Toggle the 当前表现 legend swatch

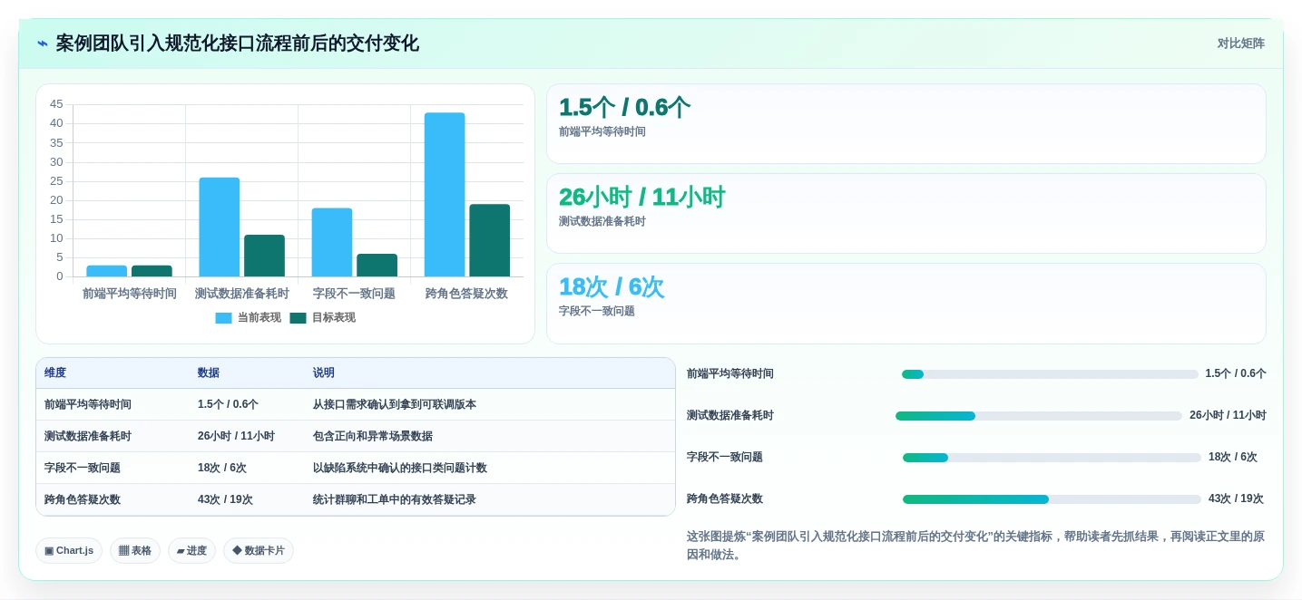tap(223, 318)
